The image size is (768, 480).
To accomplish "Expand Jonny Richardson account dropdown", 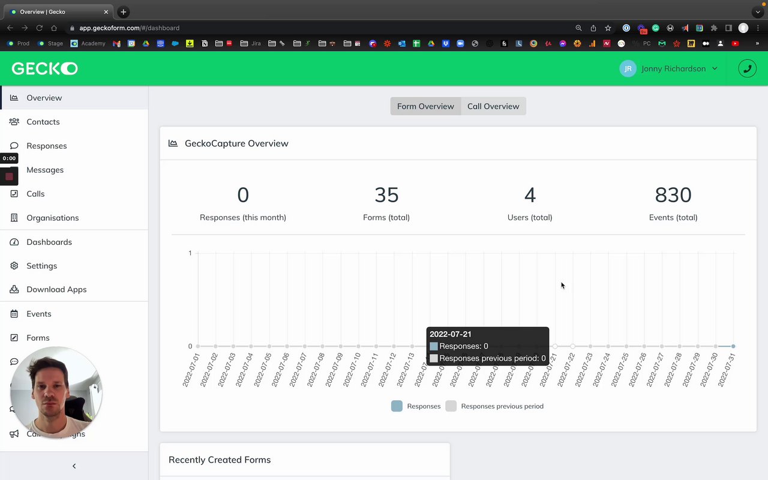I will (x=715, y=68).
